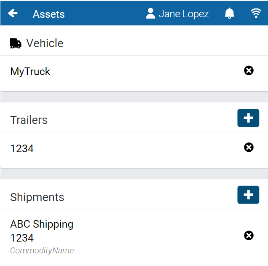This screenshot has height=266, width=268.
Task: Open the notifications bell
Action: (230, 13)
